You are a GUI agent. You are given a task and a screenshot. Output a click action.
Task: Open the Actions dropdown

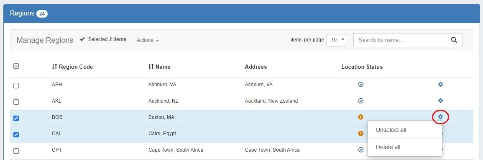click(148, 40)
